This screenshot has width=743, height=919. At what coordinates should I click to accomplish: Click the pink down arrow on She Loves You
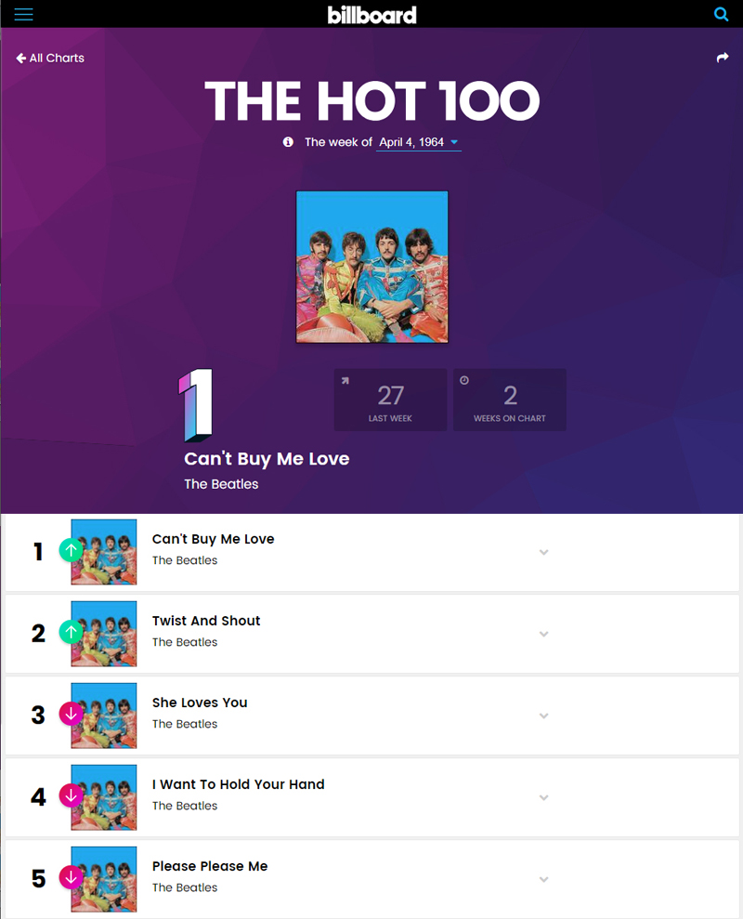click(71, 714)
